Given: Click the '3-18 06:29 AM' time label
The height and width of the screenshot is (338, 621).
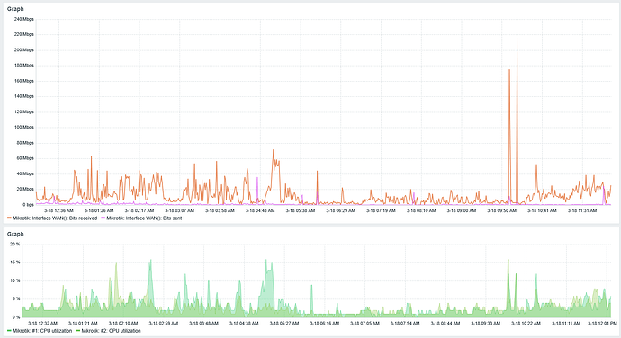Looking at the screenshot, I should tap(340, 210).
